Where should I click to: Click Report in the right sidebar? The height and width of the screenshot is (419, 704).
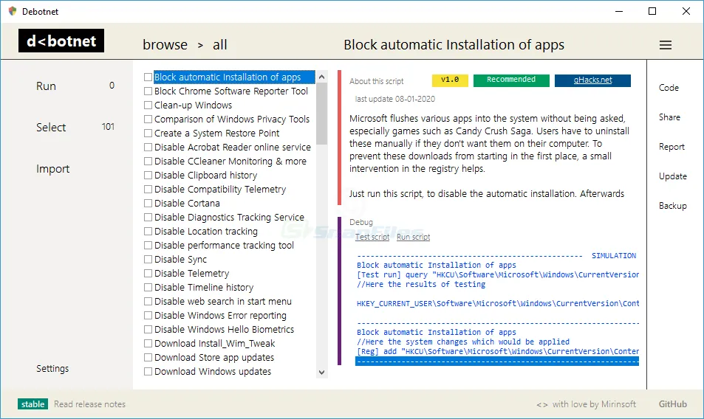(x=671, y=147)
